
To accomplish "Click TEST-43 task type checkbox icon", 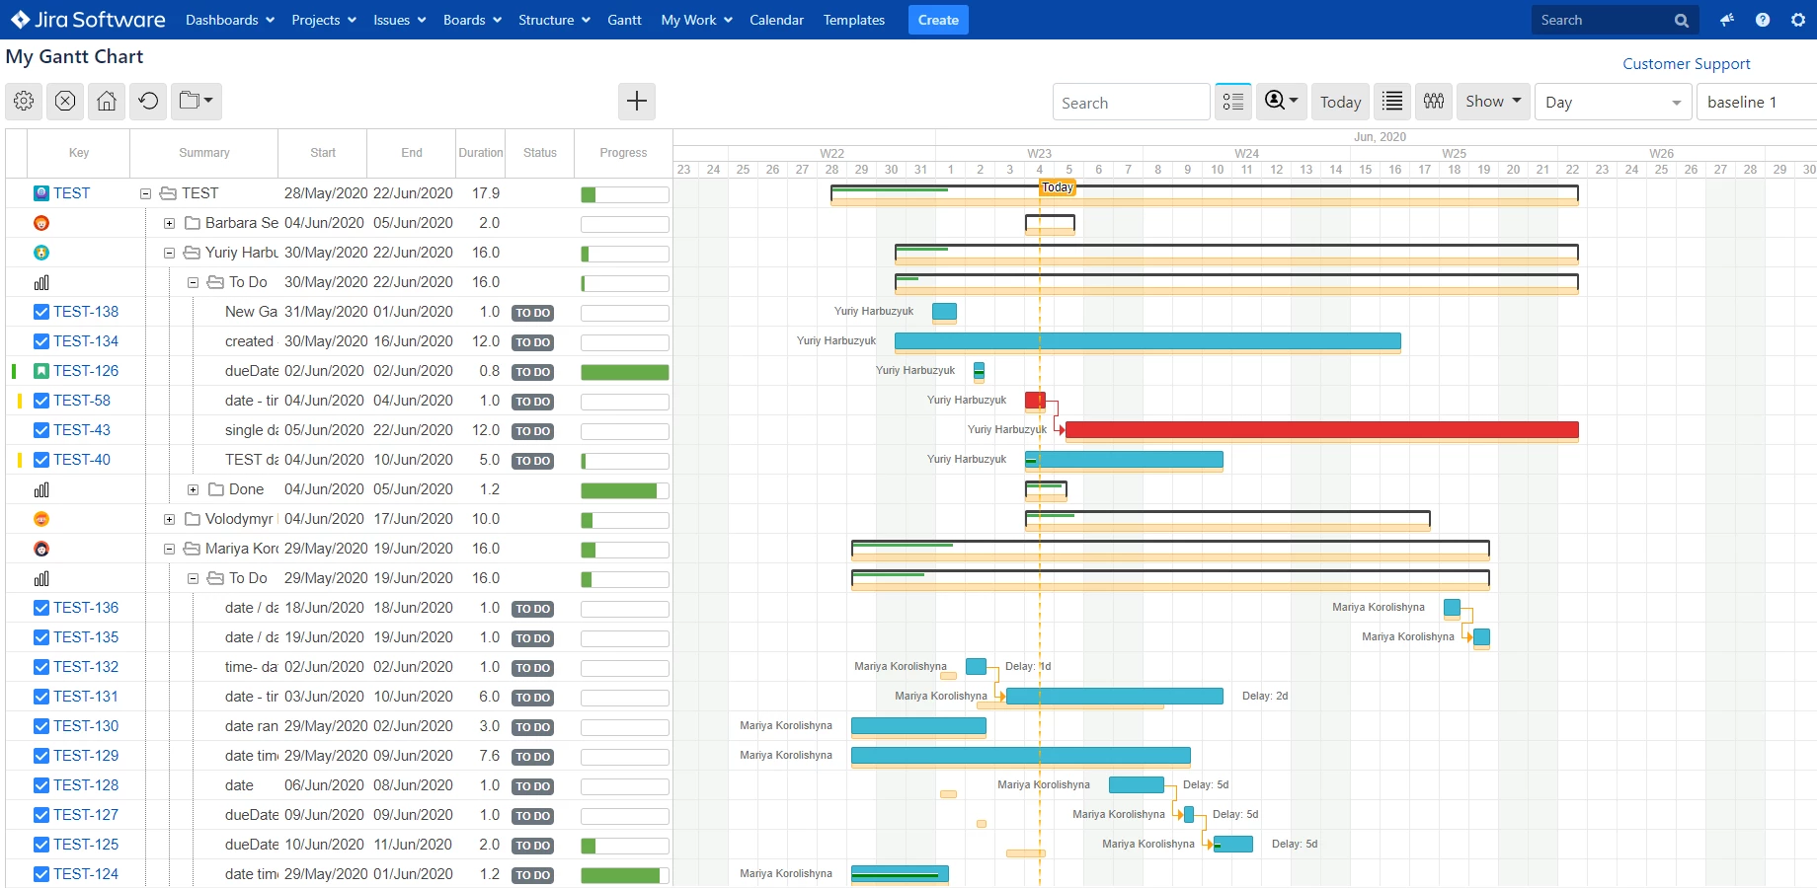I will [x=41, y=430].
